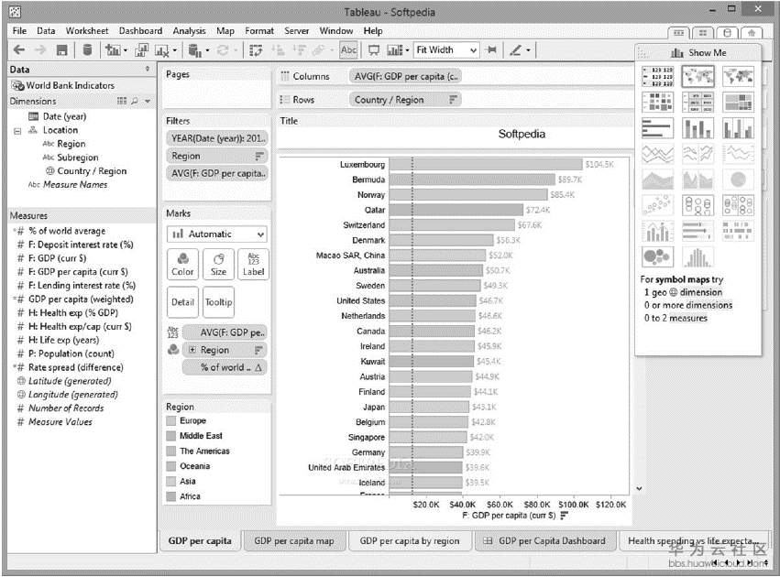Click the Tooltip button on Marks card
Image resolution: width=780 pixels, height=577 pixels.
(218, 302)
